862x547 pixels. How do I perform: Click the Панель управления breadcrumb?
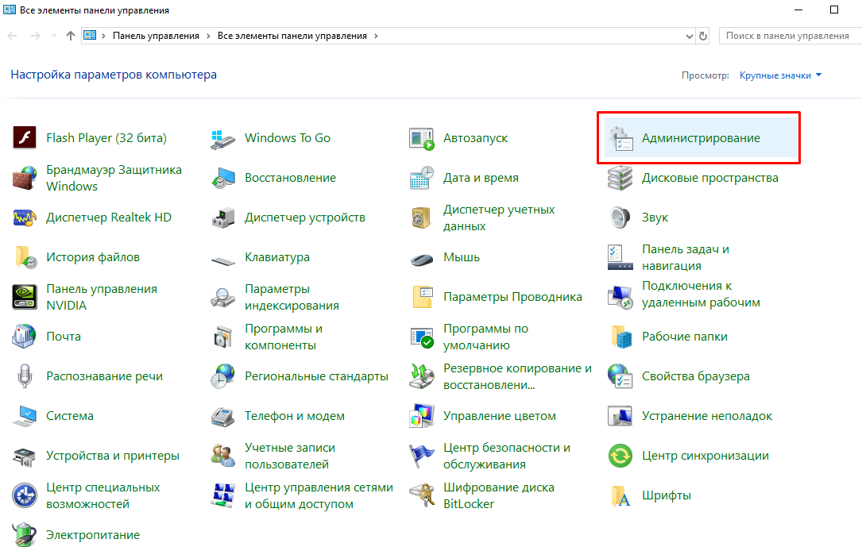coord(157,36)
